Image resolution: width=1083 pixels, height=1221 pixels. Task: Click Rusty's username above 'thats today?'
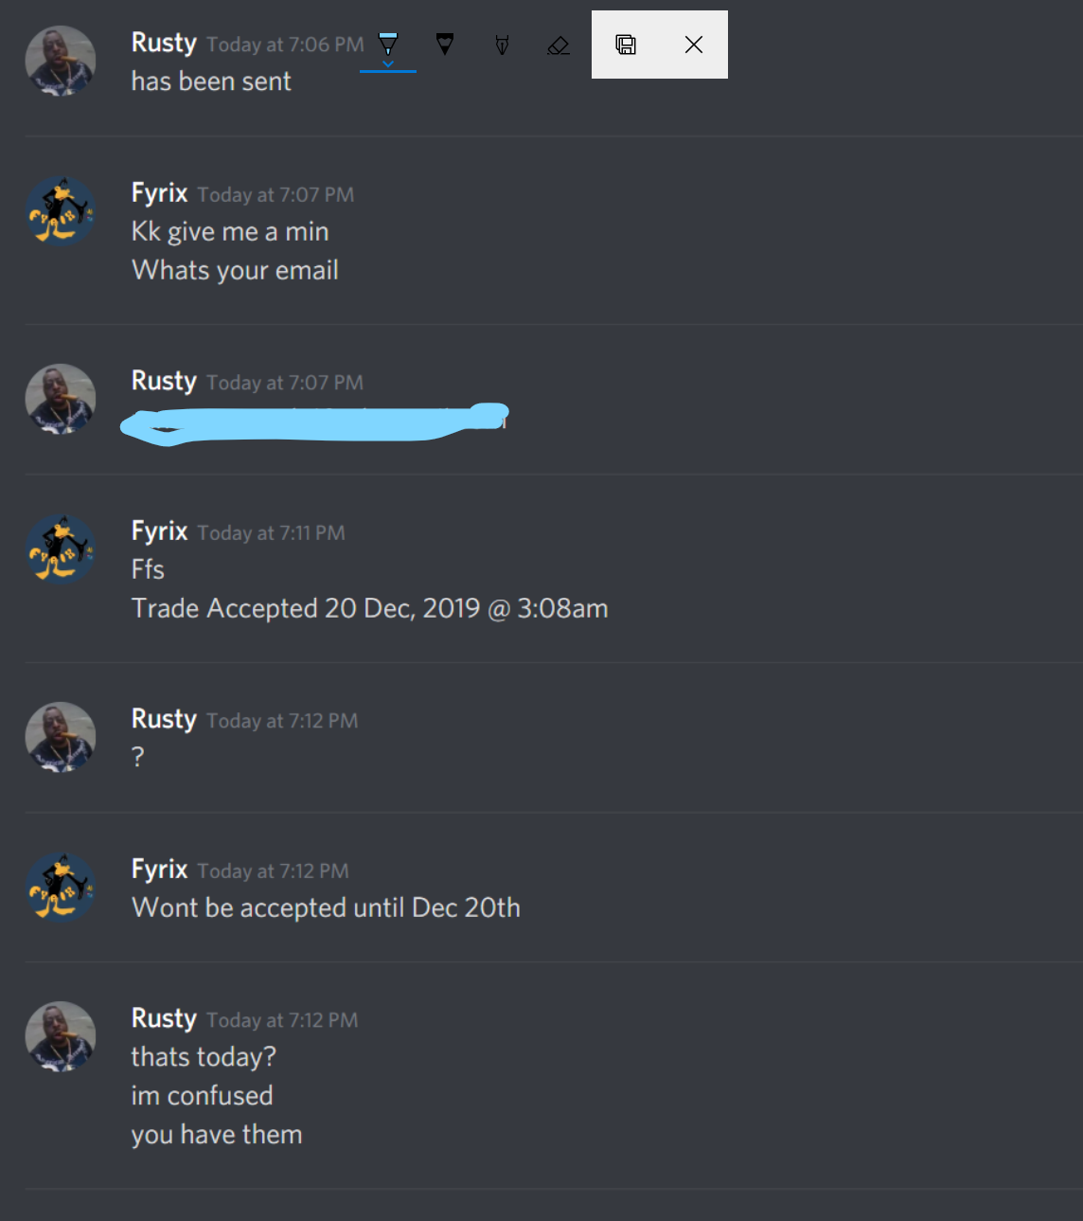point(164,1018)
